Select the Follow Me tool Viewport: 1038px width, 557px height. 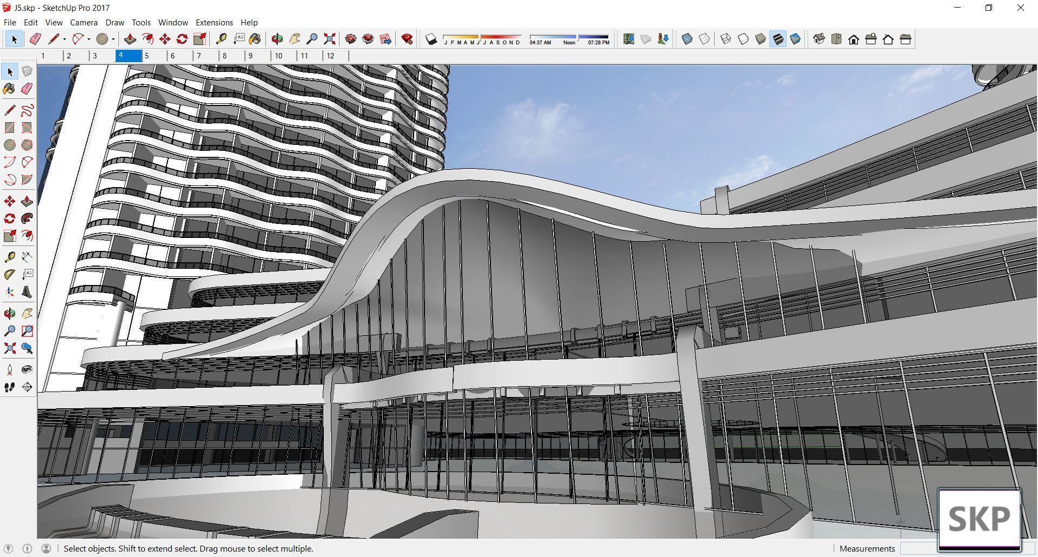coord(27,218)
